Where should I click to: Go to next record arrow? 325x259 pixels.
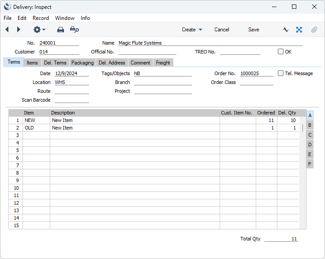coord(19,30)
